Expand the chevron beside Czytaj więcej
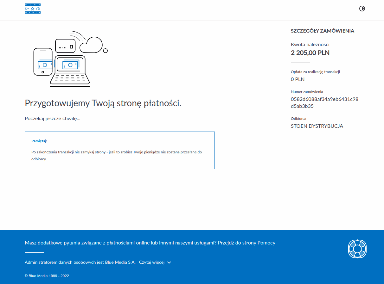384x284 pixels. click(169, 262)
